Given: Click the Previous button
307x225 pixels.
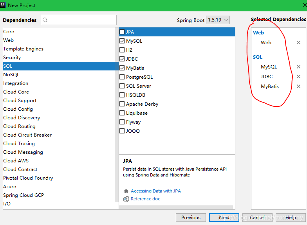Looking at the screenshot, I should coord(191,218).
